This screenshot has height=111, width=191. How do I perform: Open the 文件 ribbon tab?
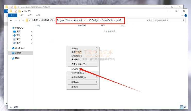point(12,15)
